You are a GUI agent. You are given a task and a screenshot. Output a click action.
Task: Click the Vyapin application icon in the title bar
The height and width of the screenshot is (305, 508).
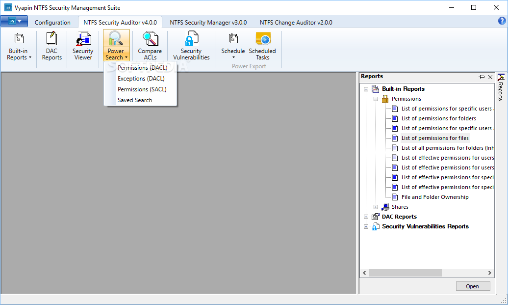point(8,7)
